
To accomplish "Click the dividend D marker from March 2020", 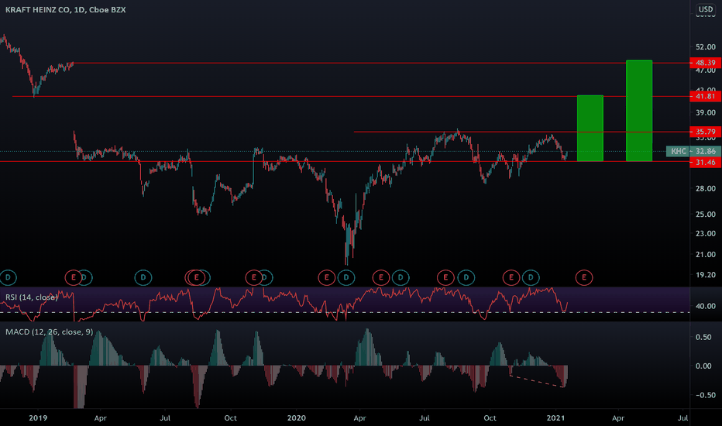I will [x=346, y=277].
